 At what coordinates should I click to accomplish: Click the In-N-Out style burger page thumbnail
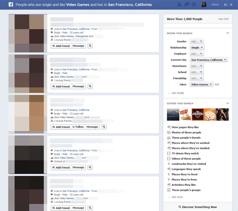pyautogui.click(x=185, y=115)
